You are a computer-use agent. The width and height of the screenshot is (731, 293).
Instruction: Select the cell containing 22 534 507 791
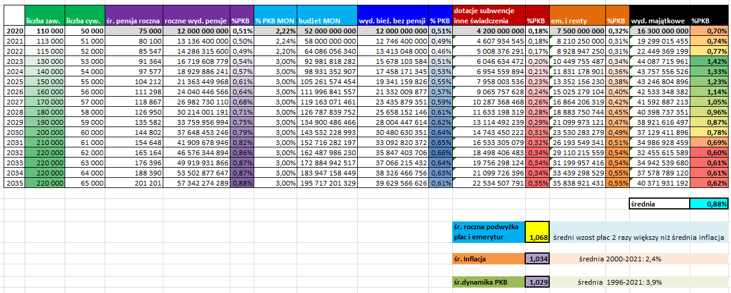click(489, 183)
